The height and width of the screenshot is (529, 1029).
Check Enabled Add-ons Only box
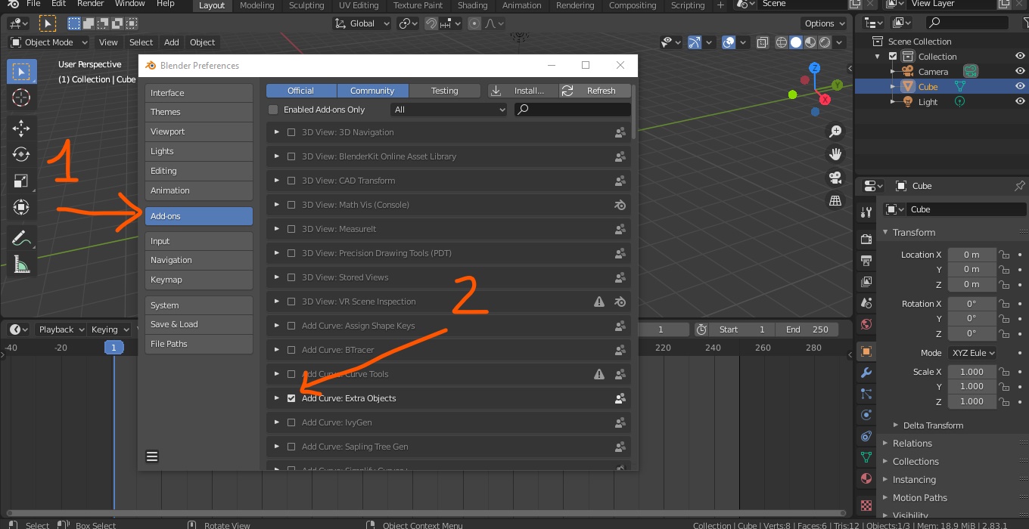click(x=273, y=110)
